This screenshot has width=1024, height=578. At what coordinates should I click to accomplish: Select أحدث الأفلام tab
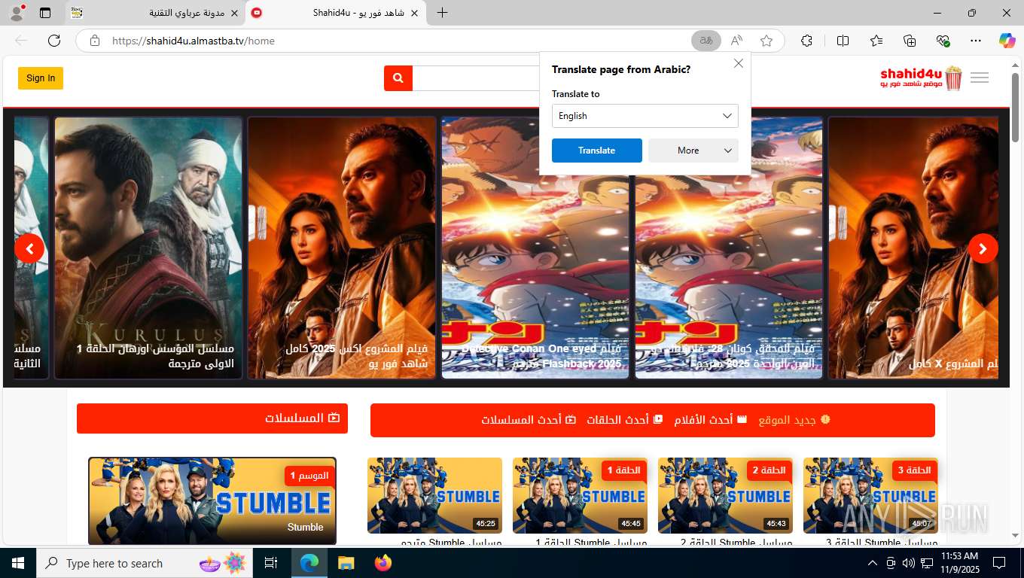pyautogui.click(x=711, y=419)
